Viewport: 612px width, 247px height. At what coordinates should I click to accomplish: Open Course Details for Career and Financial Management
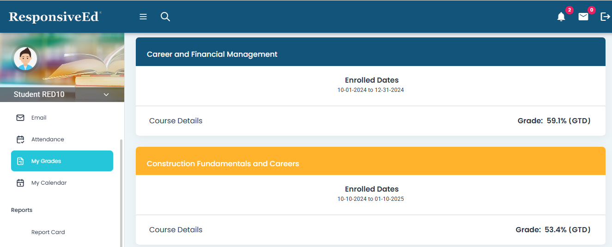click(176, 121)
